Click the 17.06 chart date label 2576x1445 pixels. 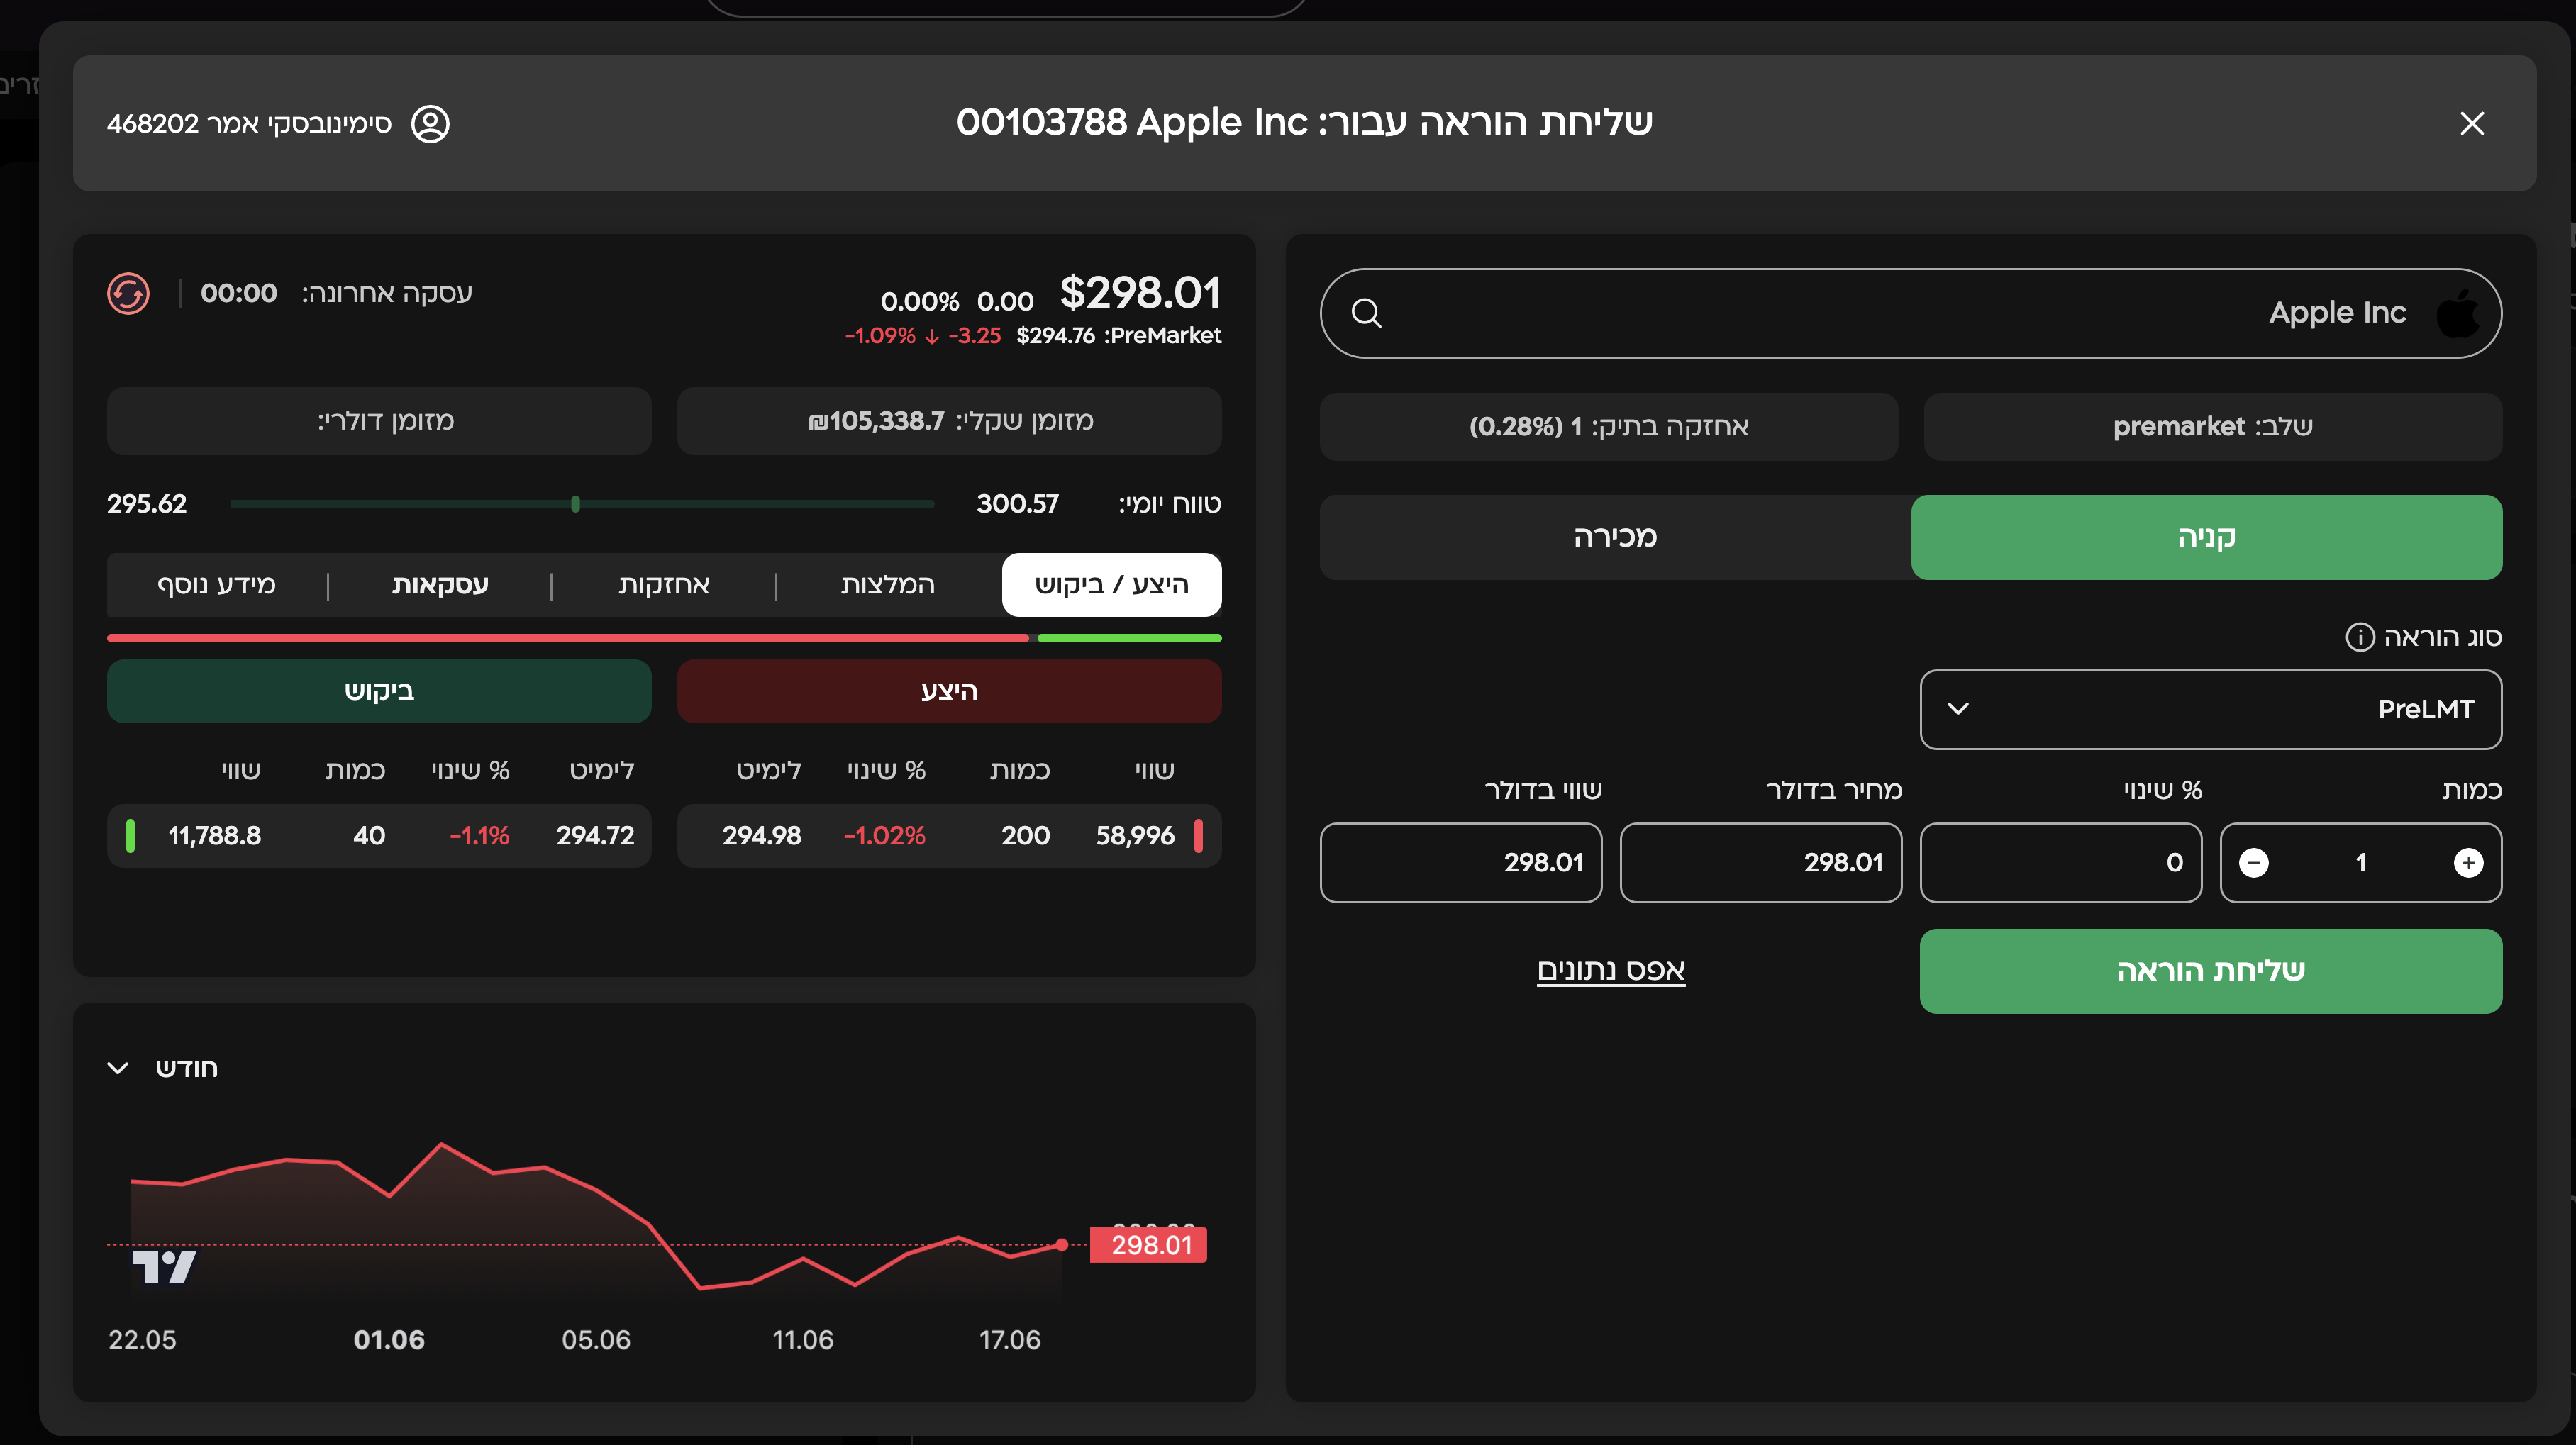1009,1340
